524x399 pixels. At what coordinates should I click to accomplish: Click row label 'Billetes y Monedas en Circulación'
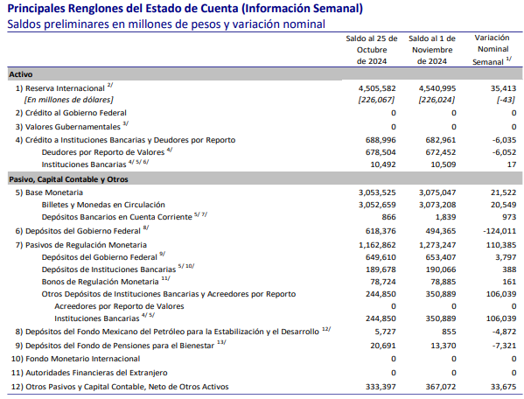[x=103, y=205]
